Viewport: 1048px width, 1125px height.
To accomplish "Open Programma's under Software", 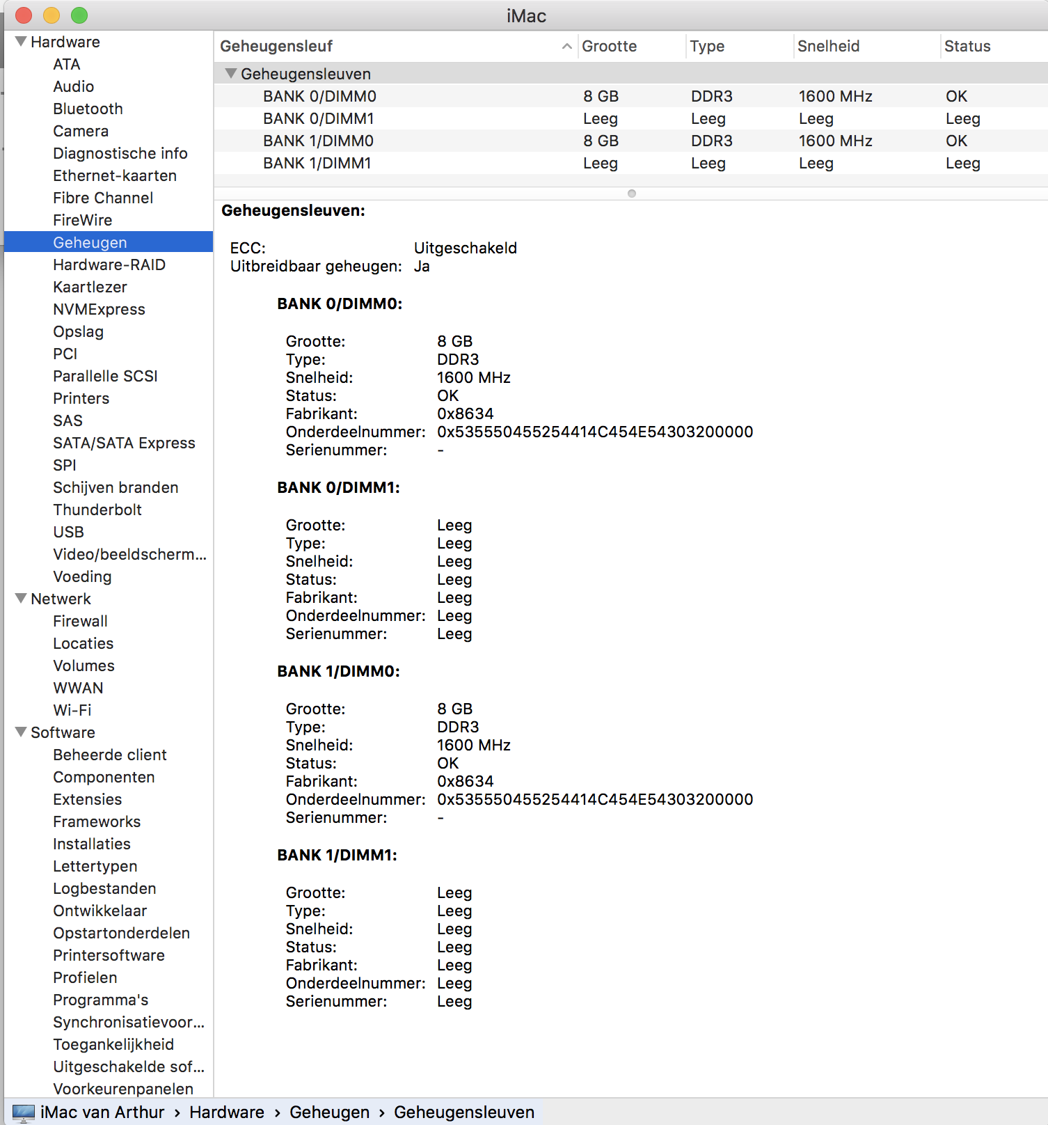I will coord(101,1000).
